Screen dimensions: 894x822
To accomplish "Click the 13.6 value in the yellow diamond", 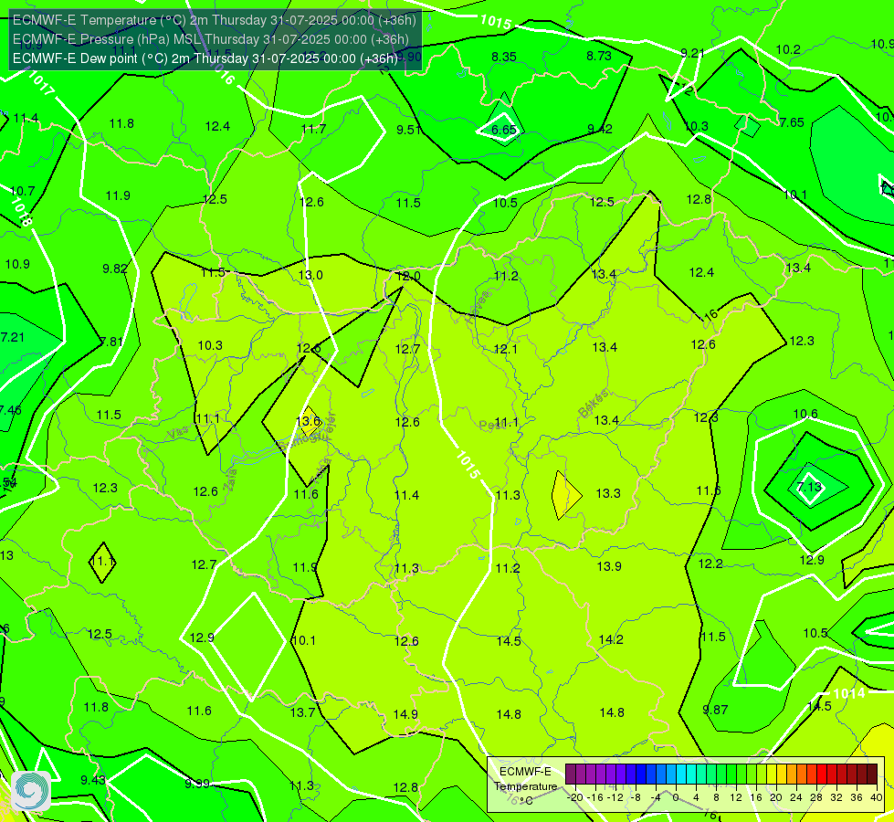I will [309, 422].
